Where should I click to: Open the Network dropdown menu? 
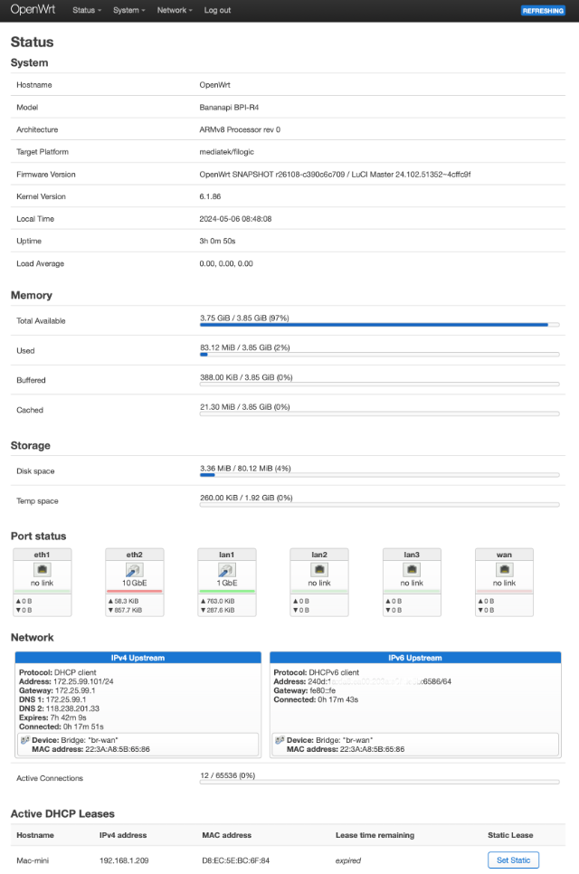[x=175, y=11]
